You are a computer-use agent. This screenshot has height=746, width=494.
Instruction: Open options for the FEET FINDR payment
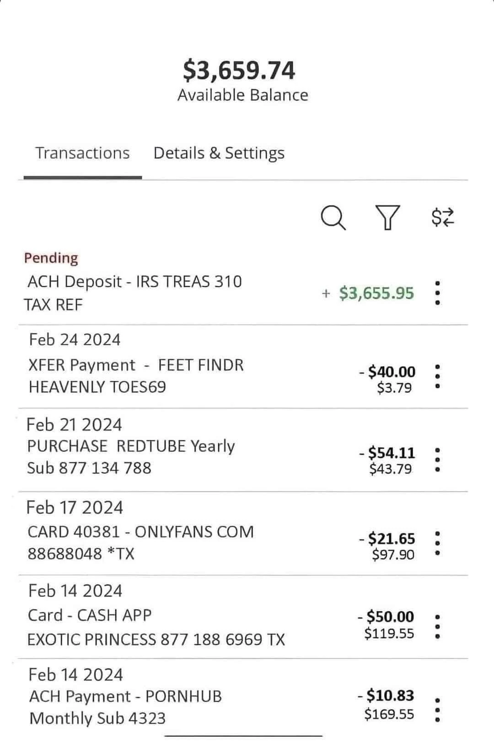pos(438,376)
